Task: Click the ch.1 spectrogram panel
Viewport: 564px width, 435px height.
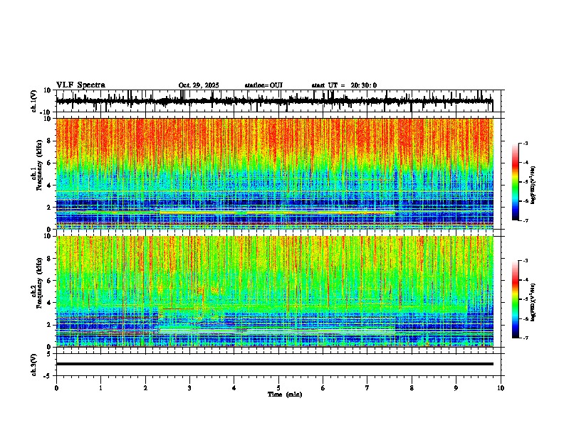Action: [275, 173]
